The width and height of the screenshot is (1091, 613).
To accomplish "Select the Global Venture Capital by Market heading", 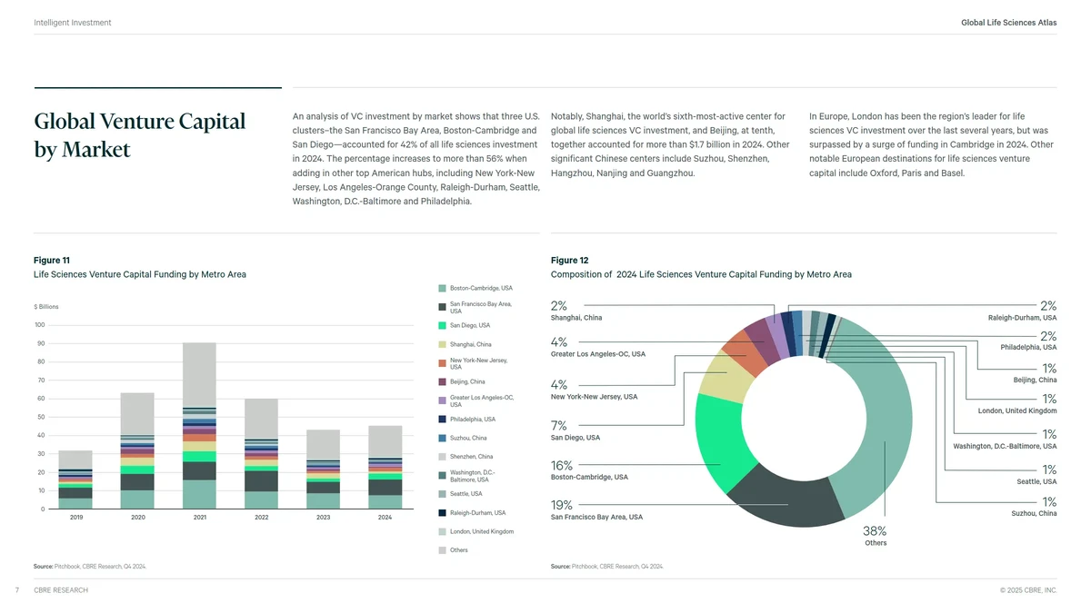I will pos(139,135).
